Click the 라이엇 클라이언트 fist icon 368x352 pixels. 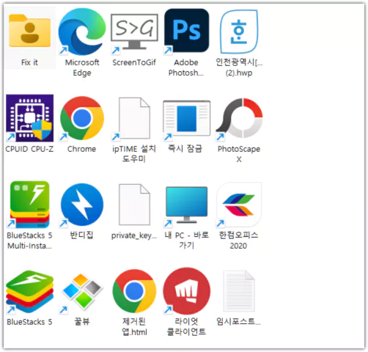(x=187, y=291)
